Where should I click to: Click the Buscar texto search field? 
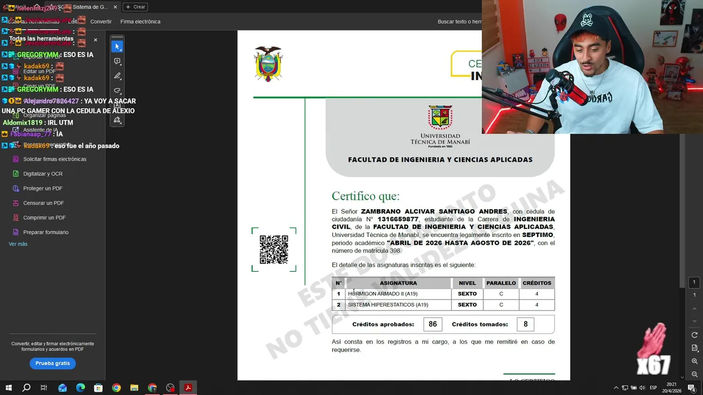(x=459, y=21)
